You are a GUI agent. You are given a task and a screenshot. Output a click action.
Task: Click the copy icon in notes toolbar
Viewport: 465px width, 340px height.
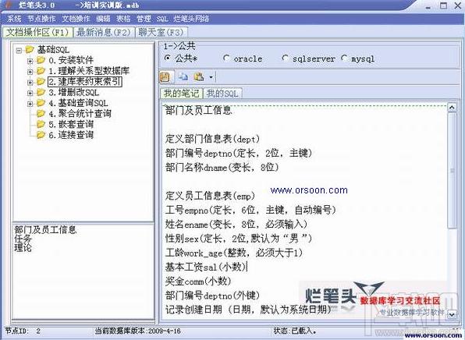(183, 77)
